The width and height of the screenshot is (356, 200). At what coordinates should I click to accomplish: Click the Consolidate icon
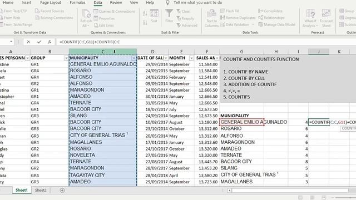pos(260,11)
